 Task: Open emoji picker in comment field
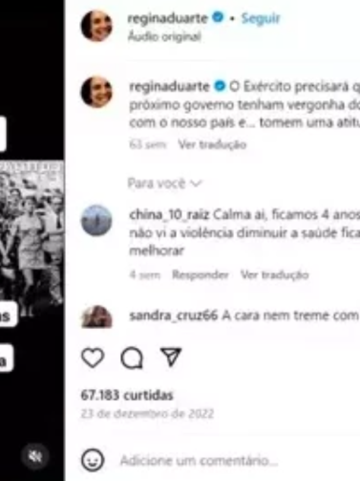92,460
